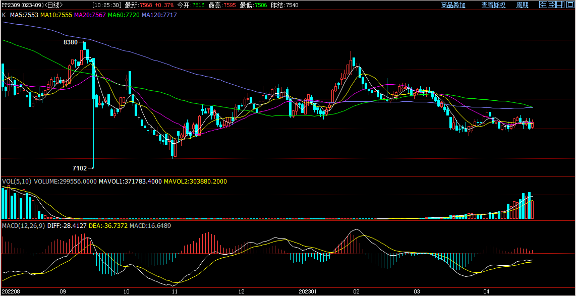Click the right arrow navigation icon

point(551,5)
